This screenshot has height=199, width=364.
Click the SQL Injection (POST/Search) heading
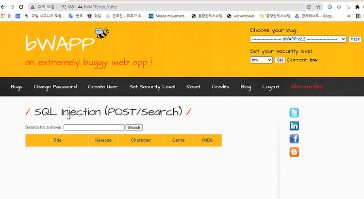(108, 112)
